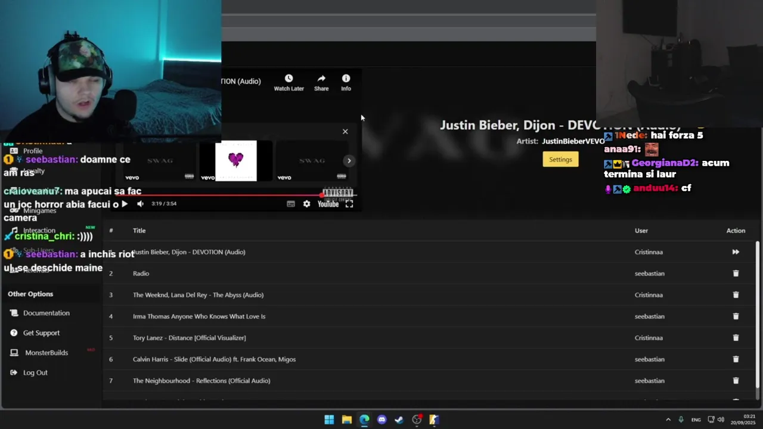Open Discord from the taskbar
The height and width of the screenshot is (429, 763).
(381, 419)
